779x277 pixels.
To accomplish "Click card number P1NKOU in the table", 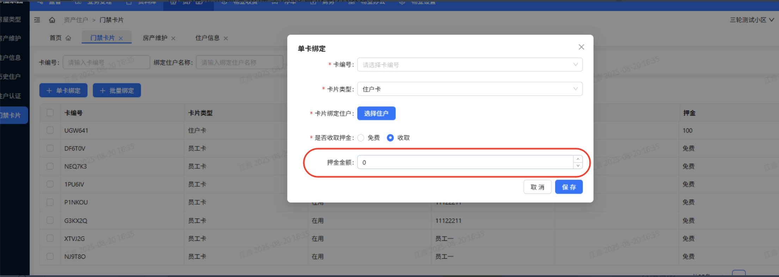I will click(x=76, y=202).
